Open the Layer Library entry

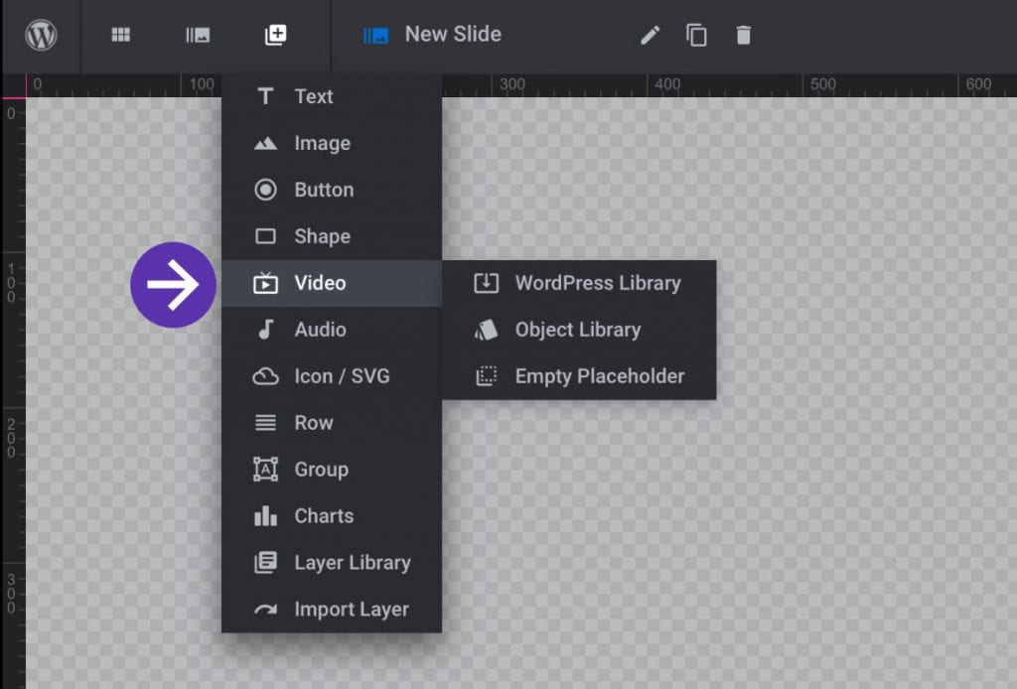[353, 562]
